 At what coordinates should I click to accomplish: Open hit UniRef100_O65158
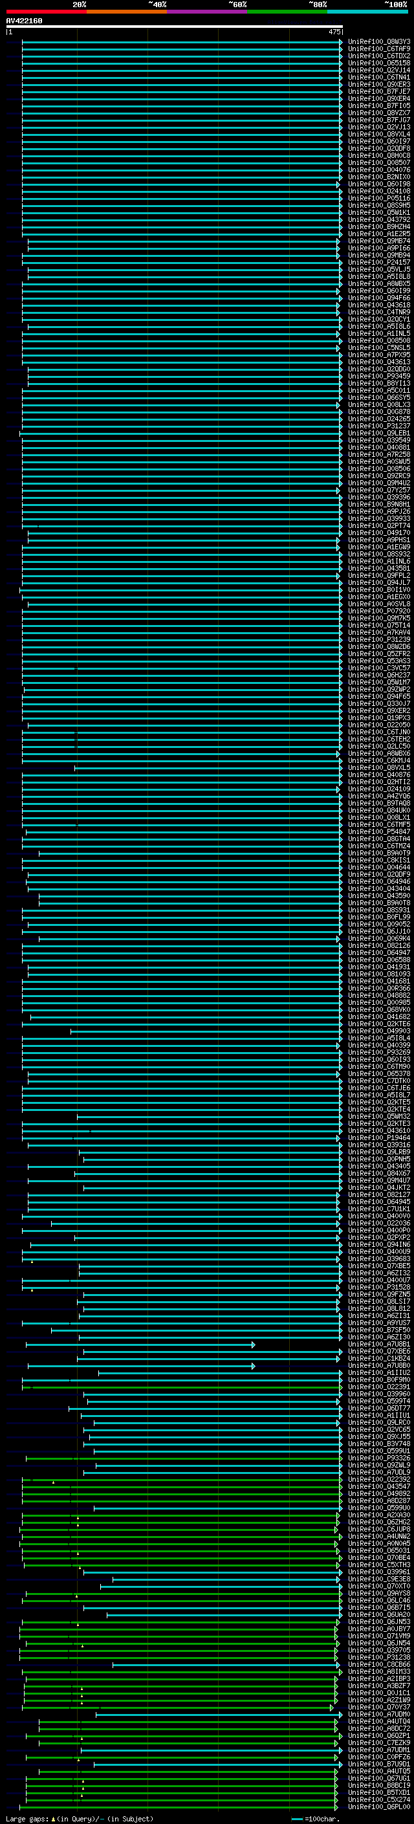(379, 63)
